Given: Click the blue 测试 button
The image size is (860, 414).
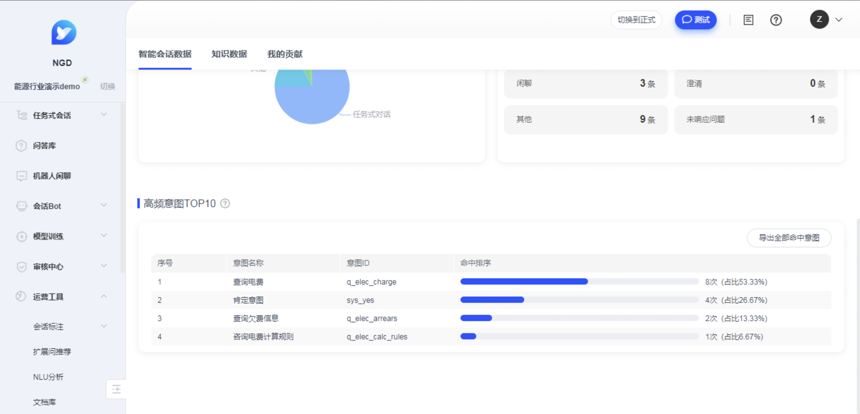Looking at the screenshot, I should (696, 20).
